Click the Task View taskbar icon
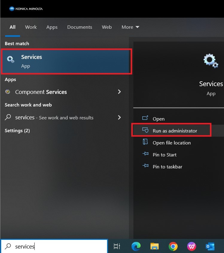Image resolution: width=224 pixels, height=253 pixels. [117, 246]
